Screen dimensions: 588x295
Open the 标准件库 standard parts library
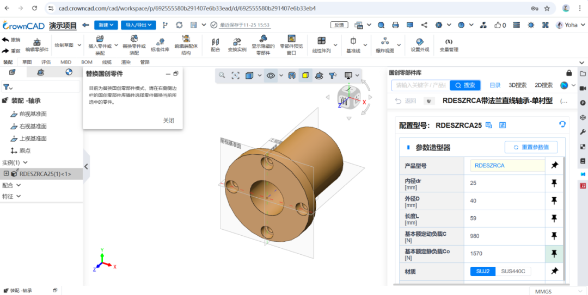pos(160,45)
